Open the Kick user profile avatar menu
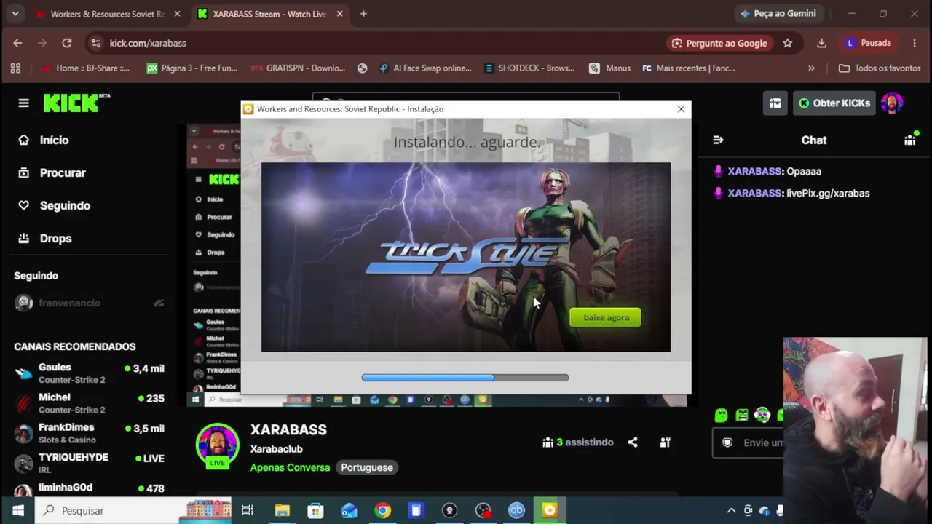932x524 pixels. click(892, 103)
